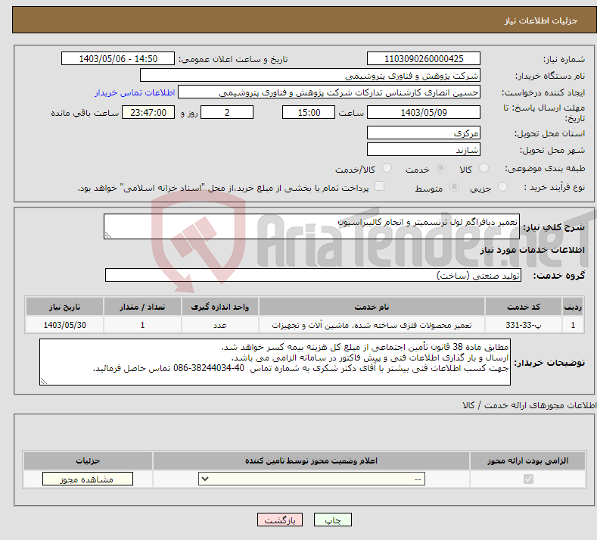
Task: Click service code cell پ-33-331
Action: click(524, 325)
